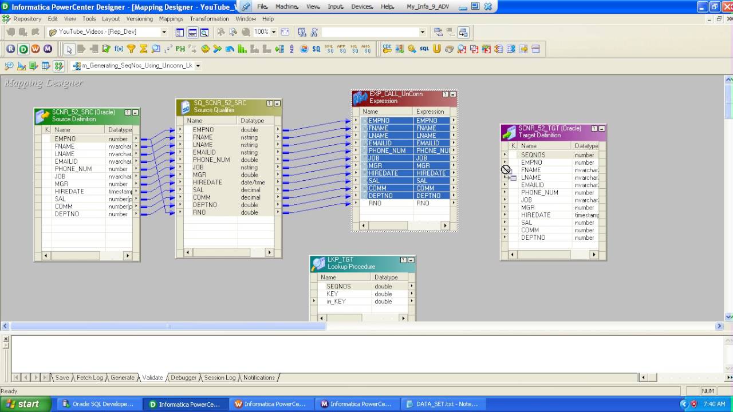Open DATA_SET.txt Notepad from taskbar
Image resolution: width=733 pixels, height=412 pixels.
tap(442, 404)
